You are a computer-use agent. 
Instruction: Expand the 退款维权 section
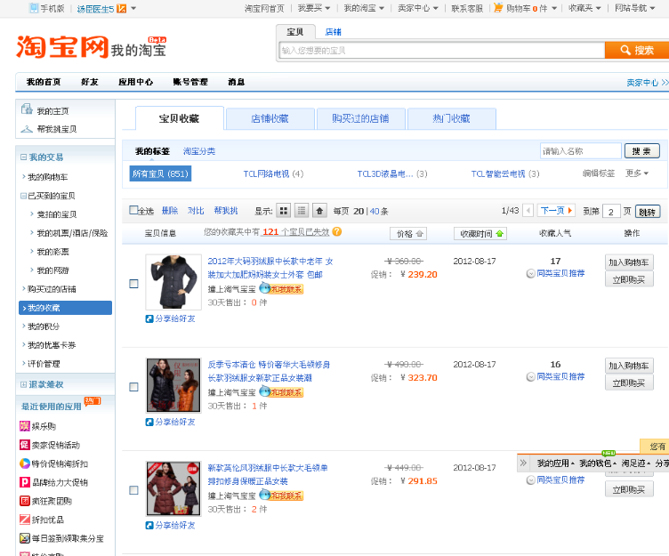(23, 384)
